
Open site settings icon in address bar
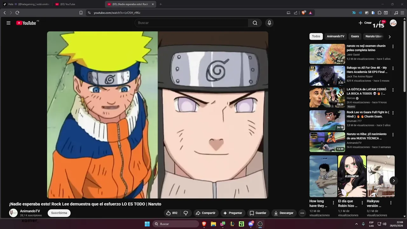tap(89, 13)
